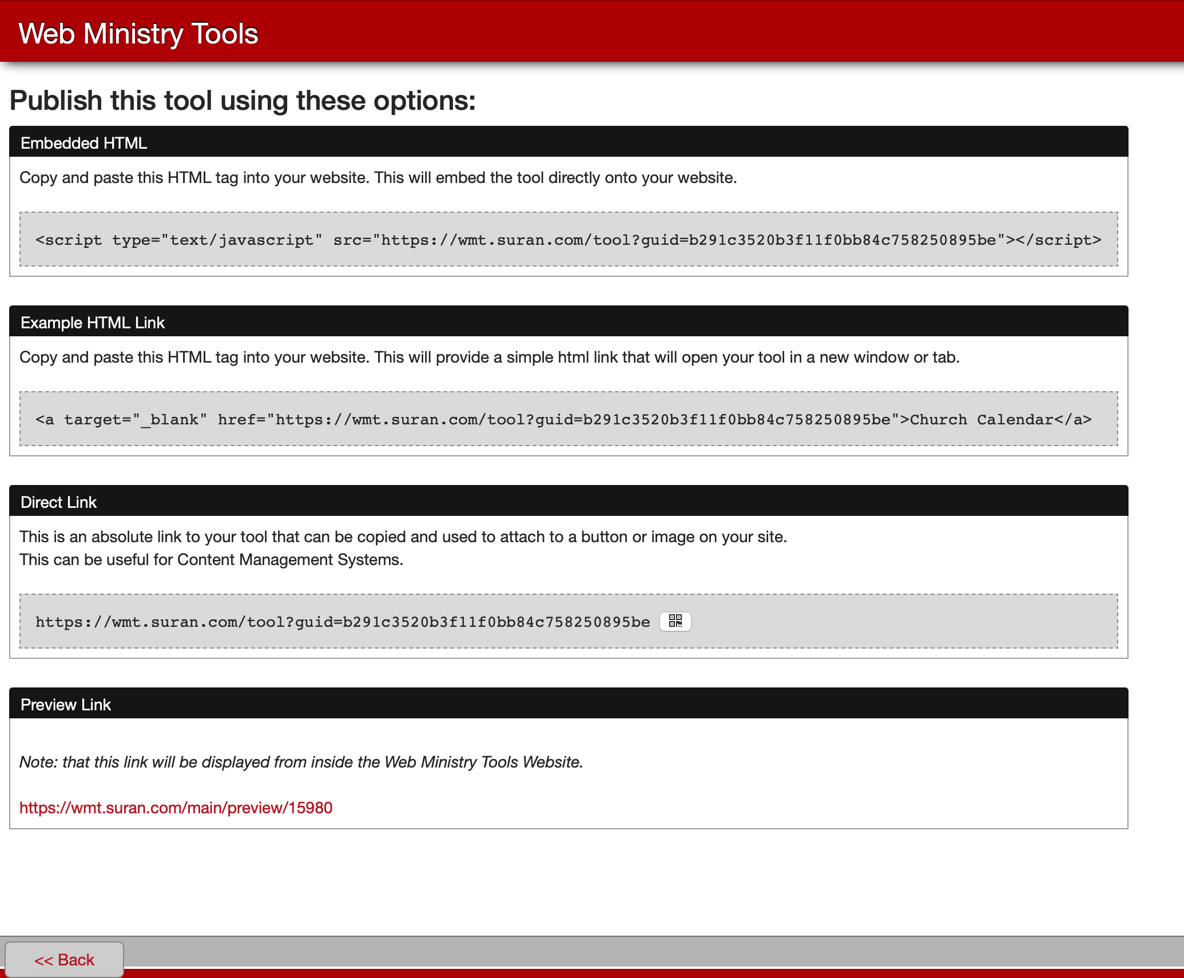Click the Embedded HTML section header
The image size is (1184, 978).
[84, 142]
